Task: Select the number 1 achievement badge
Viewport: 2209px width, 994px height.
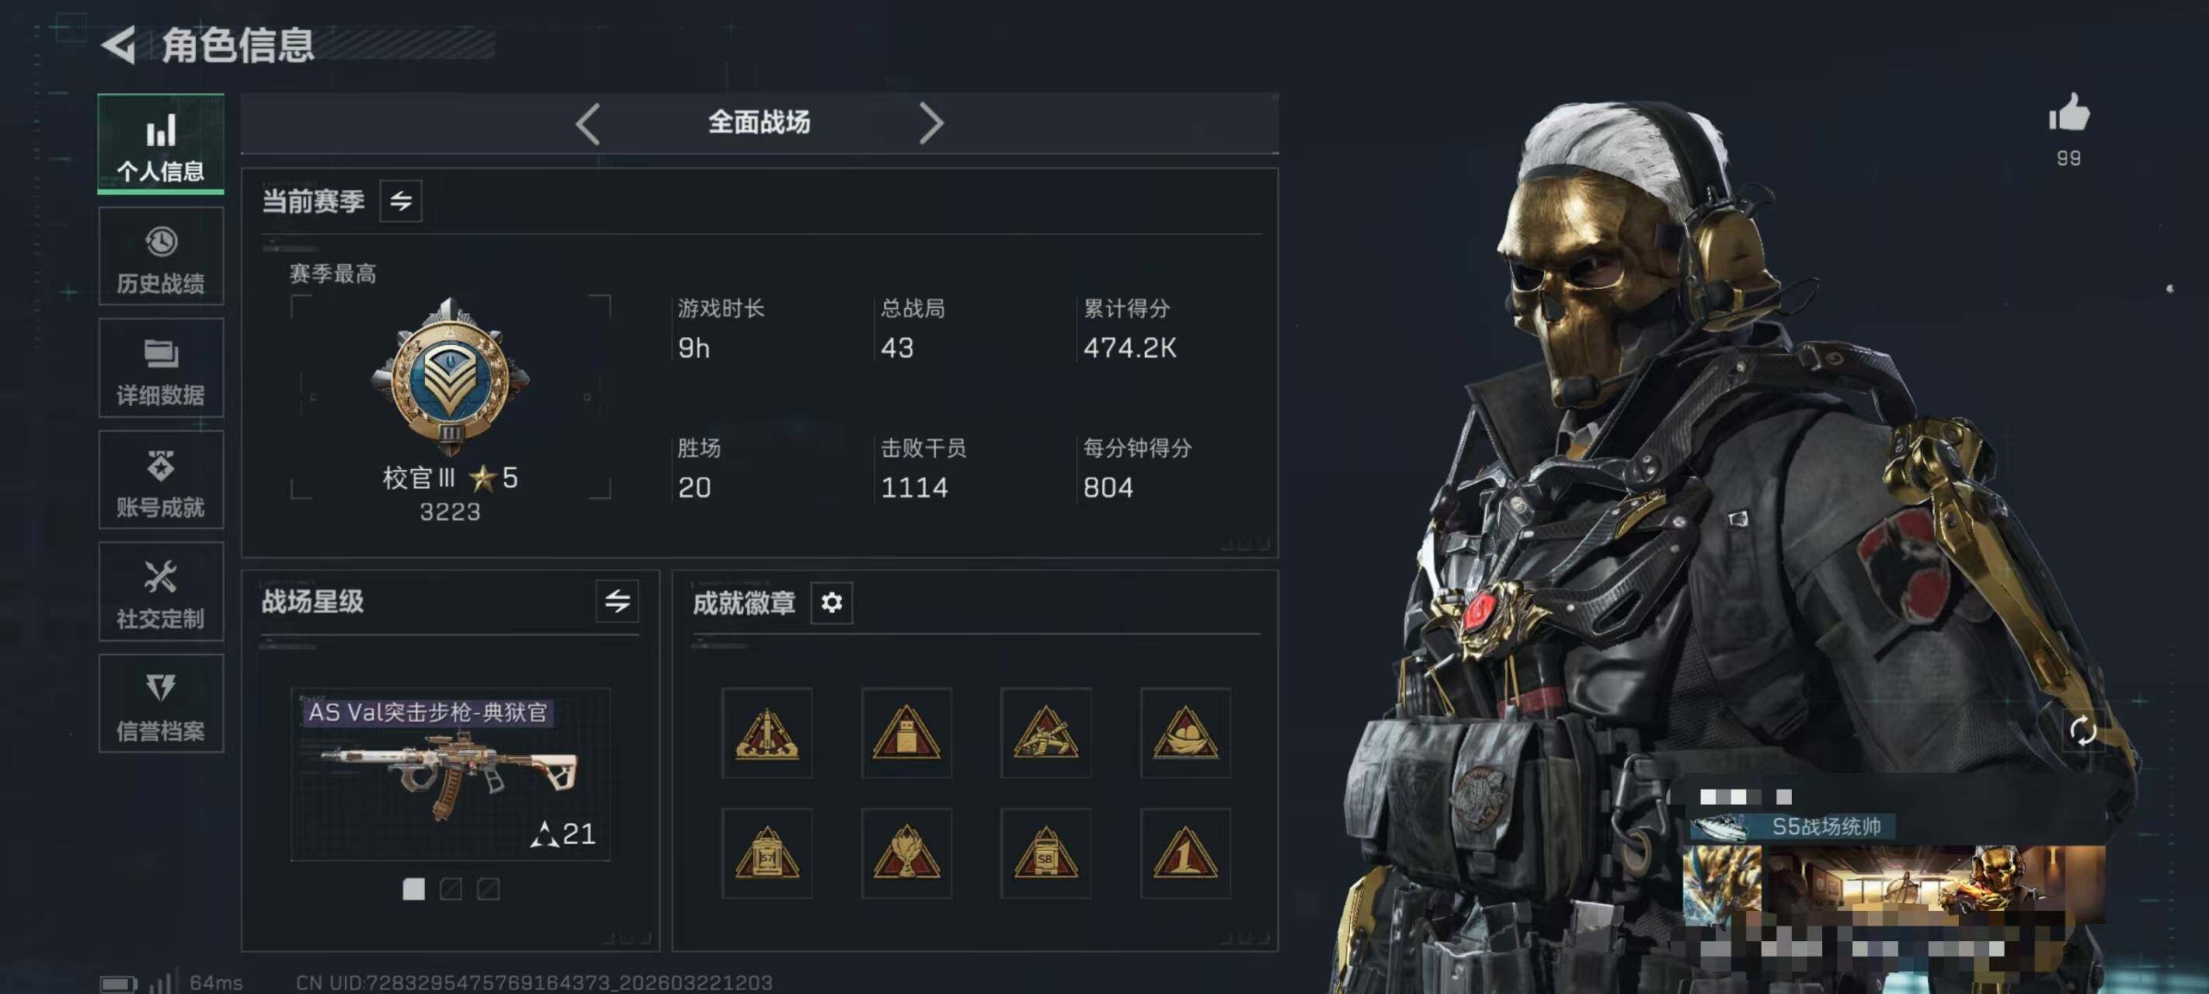Action: pos(1185,853)
